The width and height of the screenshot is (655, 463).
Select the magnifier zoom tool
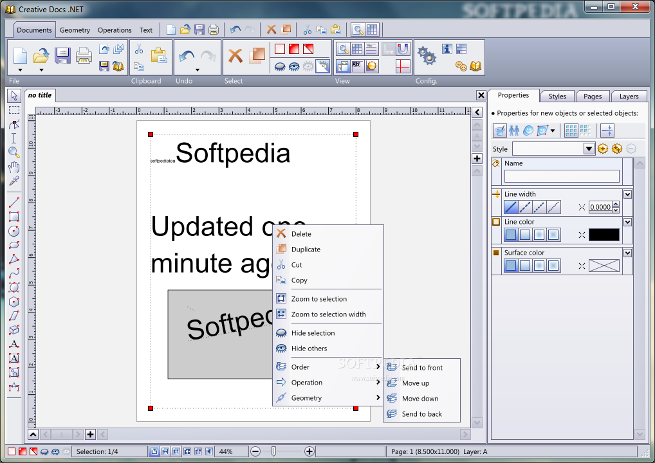pyautogui.click(x=14, y=152)
